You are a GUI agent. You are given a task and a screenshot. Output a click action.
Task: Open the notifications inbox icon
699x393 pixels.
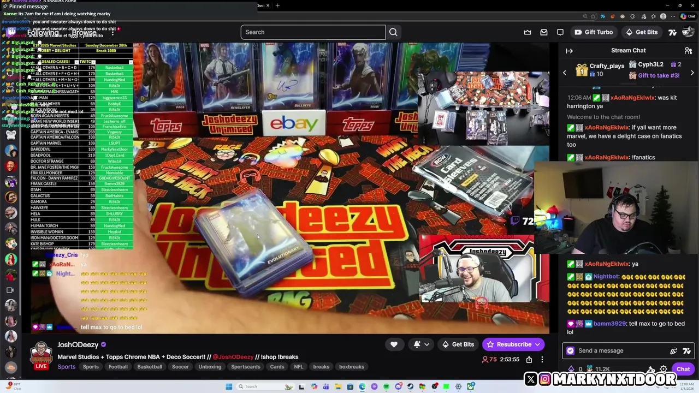544,32
